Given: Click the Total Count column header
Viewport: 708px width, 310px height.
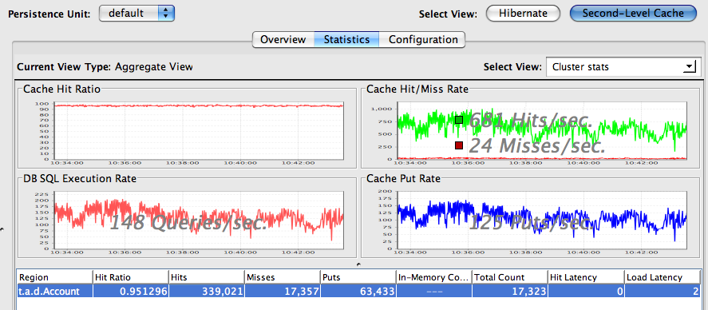Looking at the screenshot, I should [x=510, y=277].
